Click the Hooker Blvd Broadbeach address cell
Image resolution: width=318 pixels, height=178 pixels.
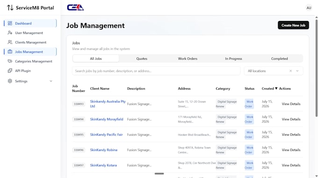pyautogui.click(x=194, y=135)
